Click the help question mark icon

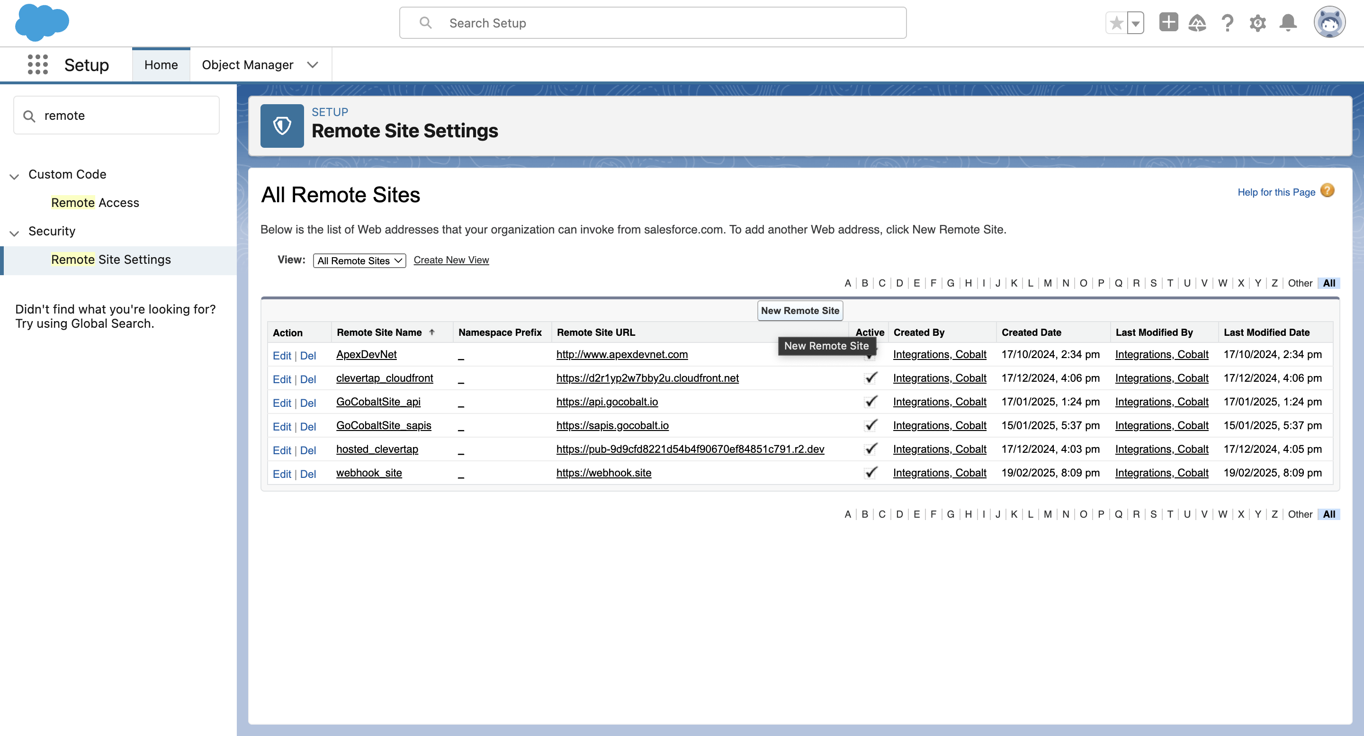tap(1228, 23)
